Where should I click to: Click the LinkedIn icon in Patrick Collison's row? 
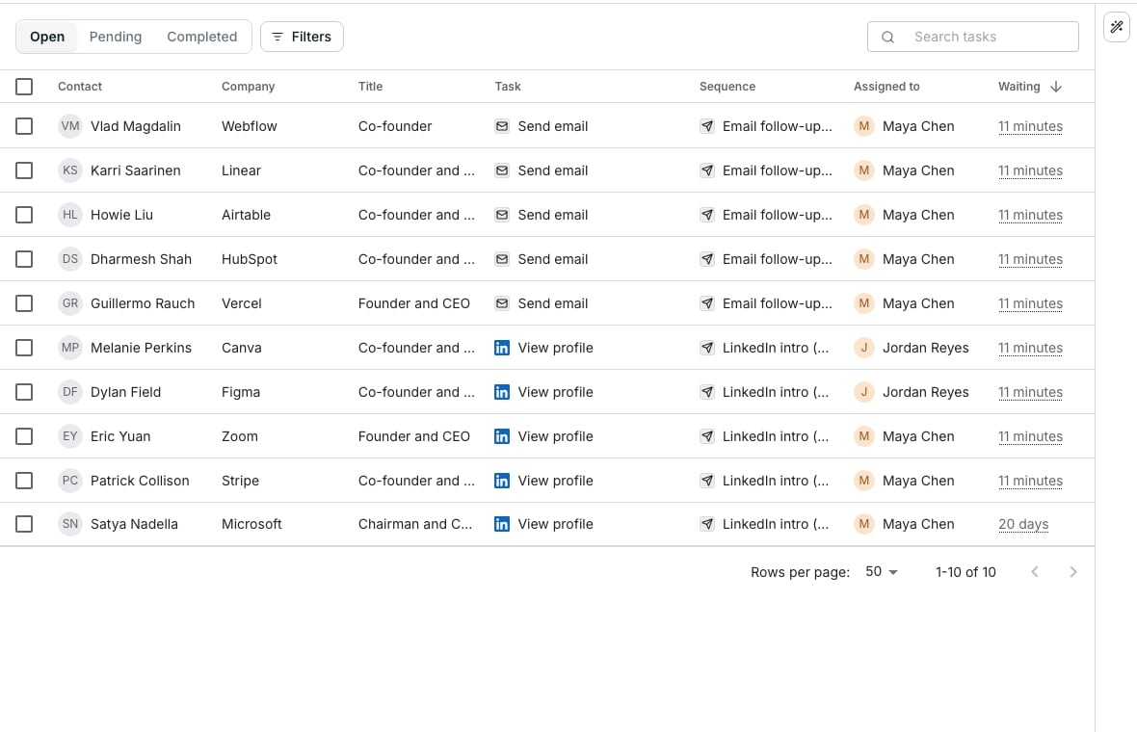[502, 481]
